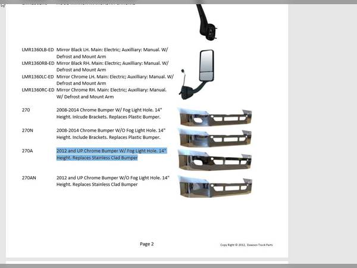Click the Dawson Truck Parts copyright text
Image resolution: width=357 pixels, height=268 pixels.
[246, 245]
